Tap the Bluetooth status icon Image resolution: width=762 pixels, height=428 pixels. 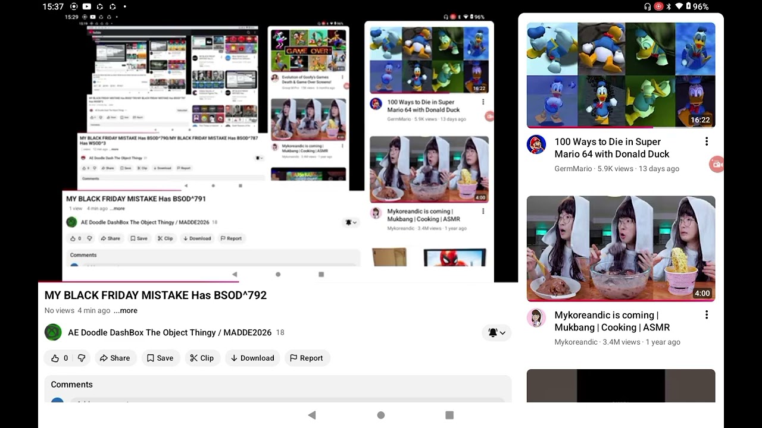click(x=669, y=7)
